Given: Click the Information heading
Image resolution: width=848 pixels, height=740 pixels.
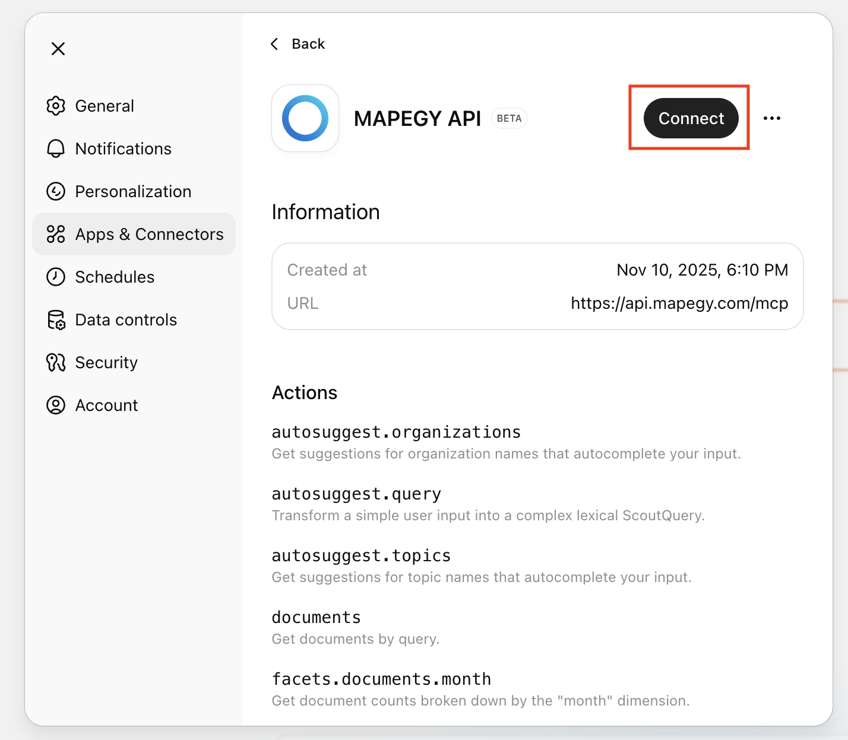Looking at the screenshot, I should pyautogui.click(x=325, y=212).
